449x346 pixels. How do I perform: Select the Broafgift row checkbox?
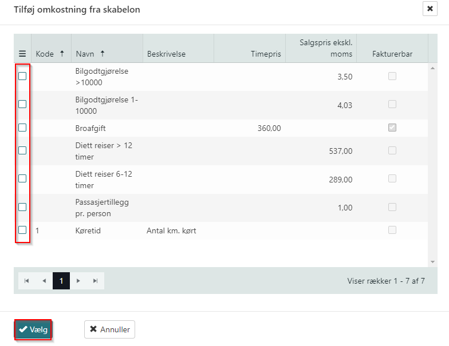[22, 128]
